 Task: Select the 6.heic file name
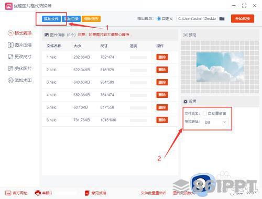click(51, 120)
